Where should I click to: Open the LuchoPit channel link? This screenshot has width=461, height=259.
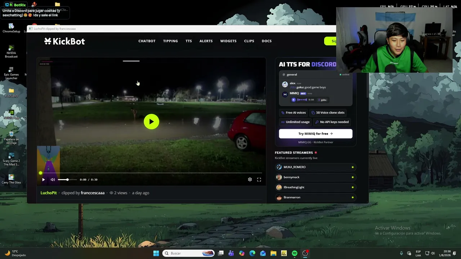49,193
